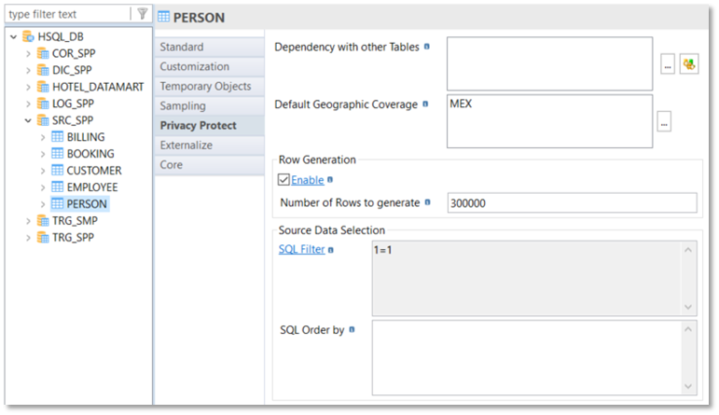The image size is (719, 415).
Task: Click the EMPLOYEE table icon
Action: (x=57, y=187)
